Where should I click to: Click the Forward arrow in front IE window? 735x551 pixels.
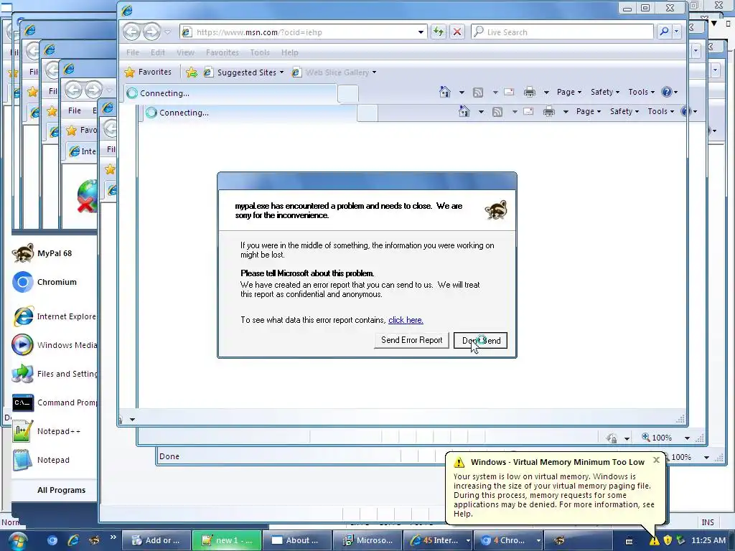click(x=151, y=32)
